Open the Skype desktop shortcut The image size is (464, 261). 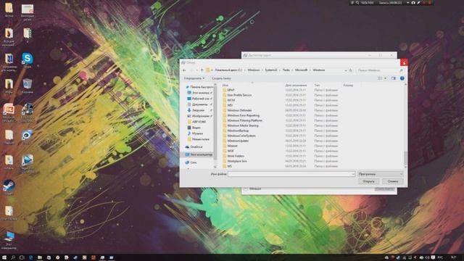(27, 60)
